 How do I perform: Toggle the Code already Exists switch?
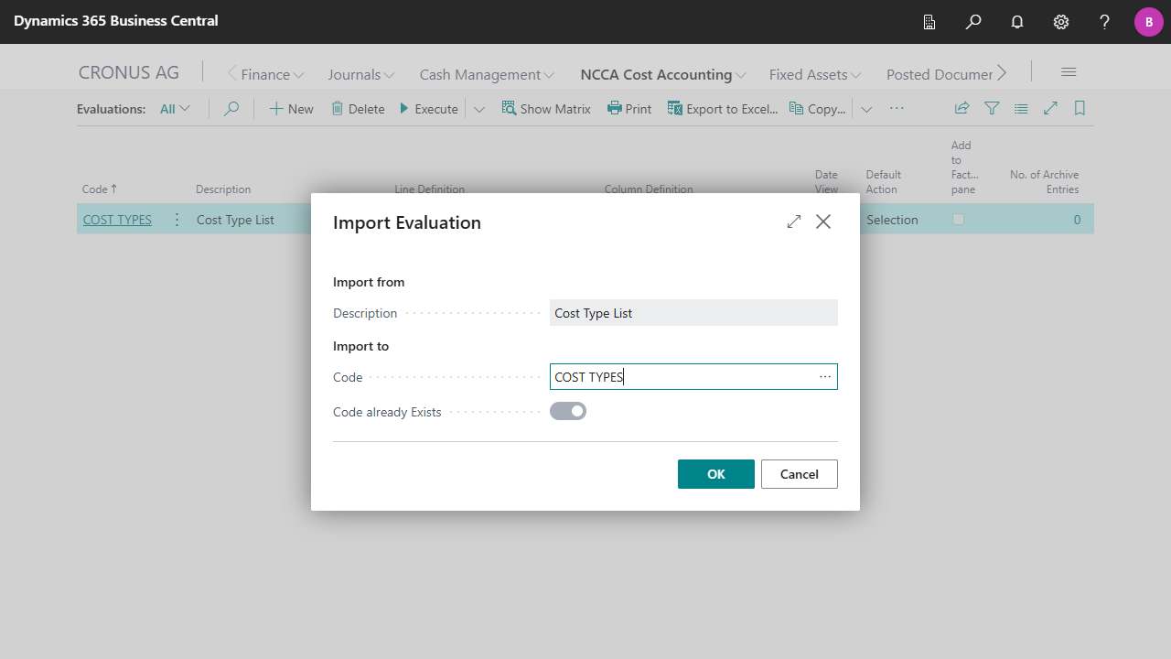pyautogui.click(x=568, y=411)
